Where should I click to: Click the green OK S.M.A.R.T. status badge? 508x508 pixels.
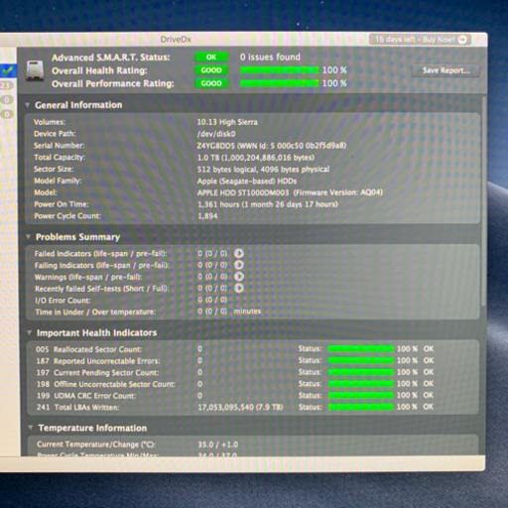click(211, 57)
